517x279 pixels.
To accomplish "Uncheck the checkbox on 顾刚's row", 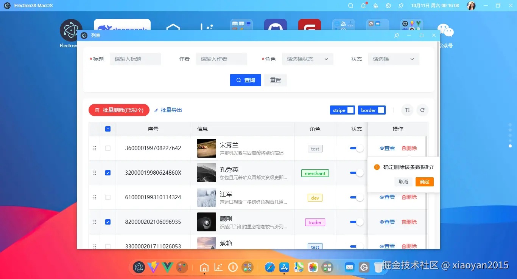I will click(108, 222).
